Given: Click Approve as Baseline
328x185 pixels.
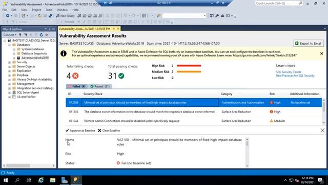Looking at the screenshot, I should coord(80,131).
